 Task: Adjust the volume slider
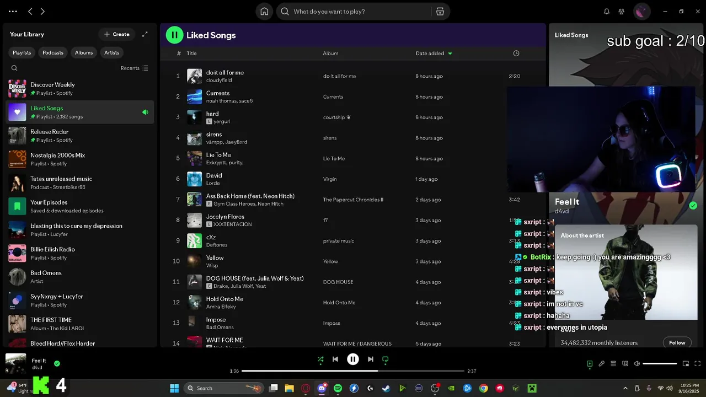pyautogui.click(x=660, y=363)
